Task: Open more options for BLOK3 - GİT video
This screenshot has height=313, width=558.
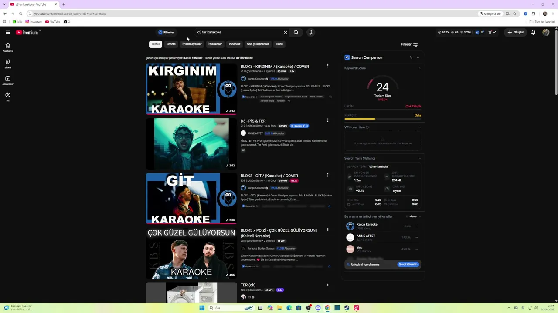Action: pyautogui.click(x=328, y=175)
